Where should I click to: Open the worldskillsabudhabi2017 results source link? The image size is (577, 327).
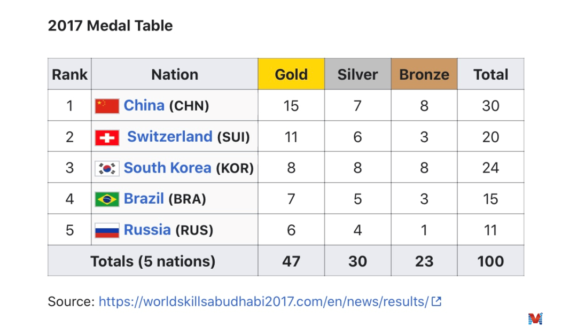(x=263, y=301)
